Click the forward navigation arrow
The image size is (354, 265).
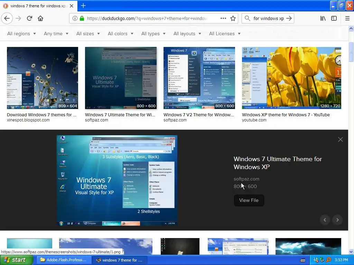(x=18, y=18)
